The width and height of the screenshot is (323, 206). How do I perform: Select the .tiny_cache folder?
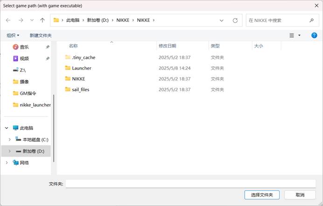click(83, 57)
